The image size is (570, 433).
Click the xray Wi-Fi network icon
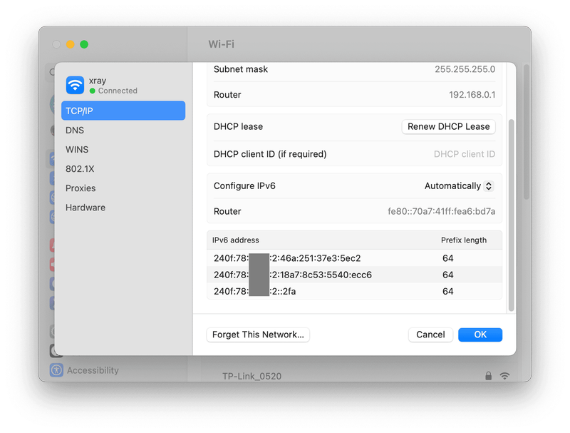point(75,86)
